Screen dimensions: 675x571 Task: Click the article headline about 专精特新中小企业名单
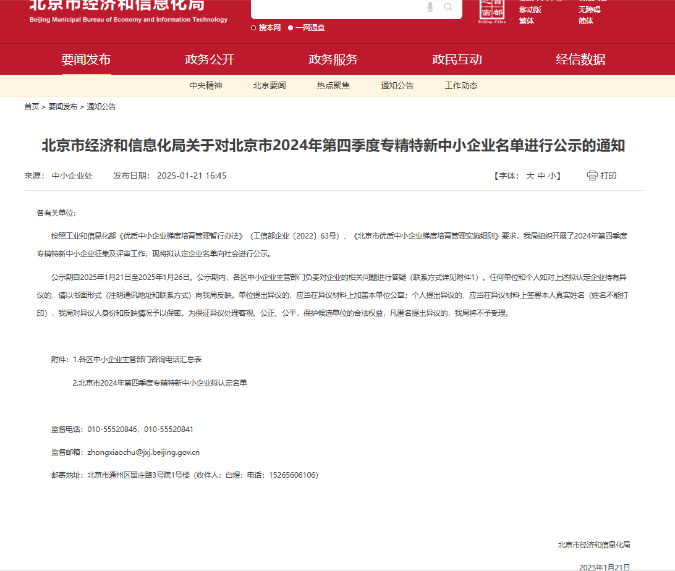[333, 145]
